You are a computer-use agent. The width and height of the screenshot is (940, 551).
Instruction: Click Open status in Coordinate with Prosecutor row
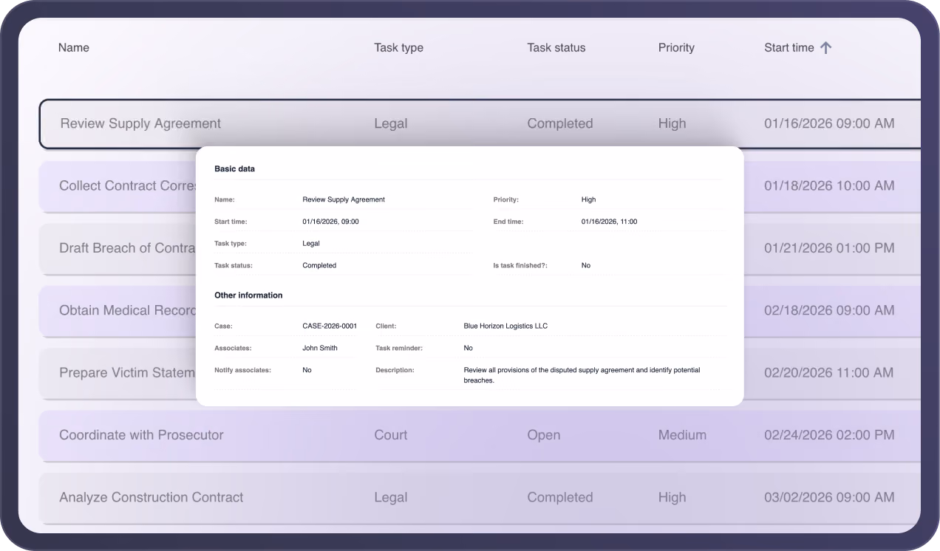pos(544,435)
